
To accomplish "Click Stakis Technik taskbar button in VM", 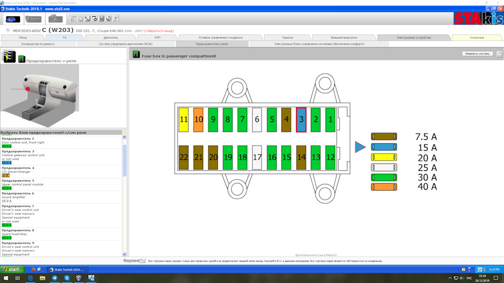I will tap(68, 269).
